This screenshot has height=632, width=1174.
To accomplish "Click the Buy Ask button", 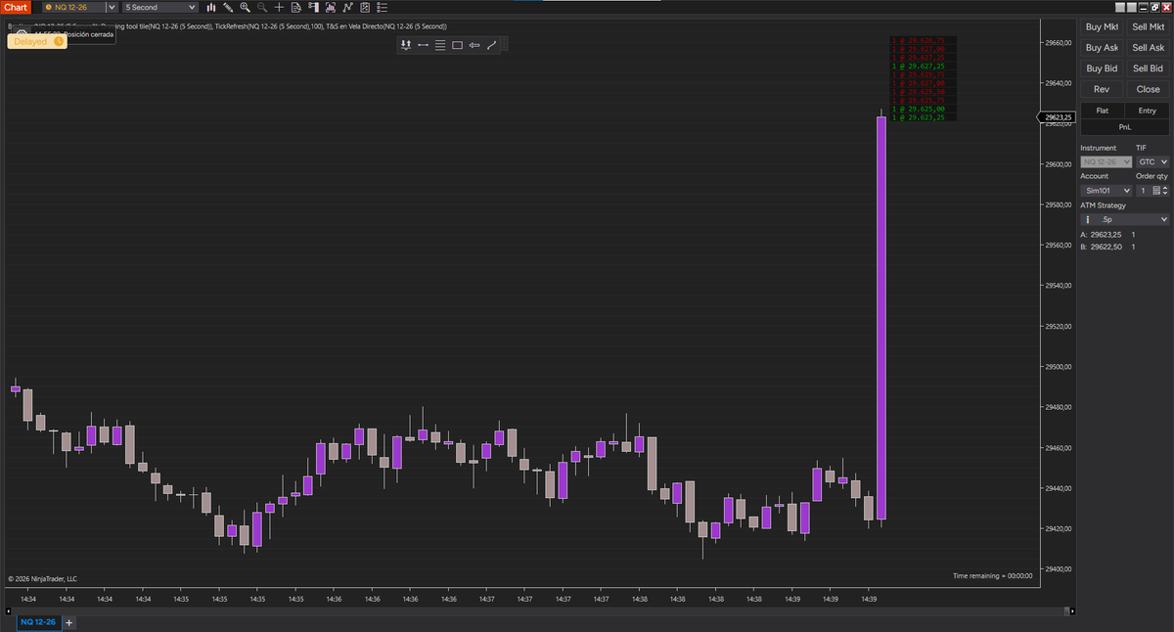I will (1102, 47).
